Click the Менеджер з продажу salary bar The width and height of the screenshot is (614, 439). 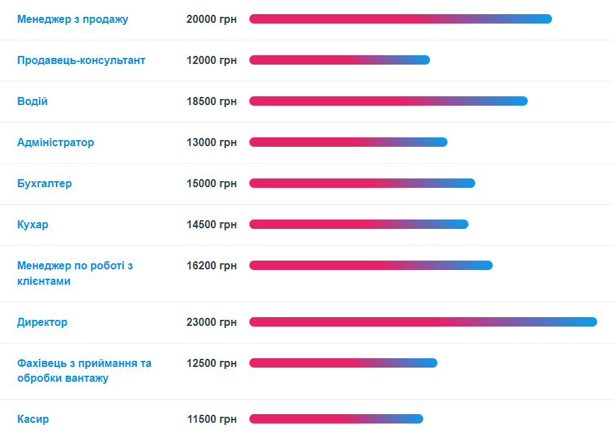pyautogui.click(x=400, y=19)
